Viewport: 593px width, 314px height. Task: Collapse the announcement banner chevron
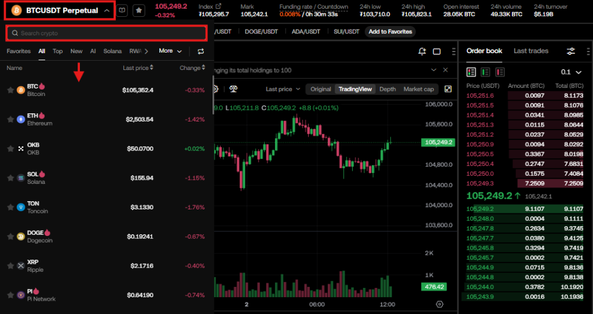(x=433, y=70)
